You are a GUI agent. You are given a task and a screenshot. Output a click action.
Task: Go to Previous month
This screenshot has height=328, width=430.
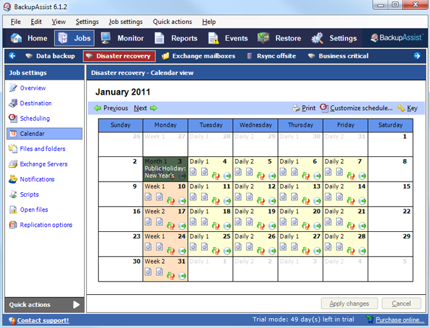[x=111, y=108]
